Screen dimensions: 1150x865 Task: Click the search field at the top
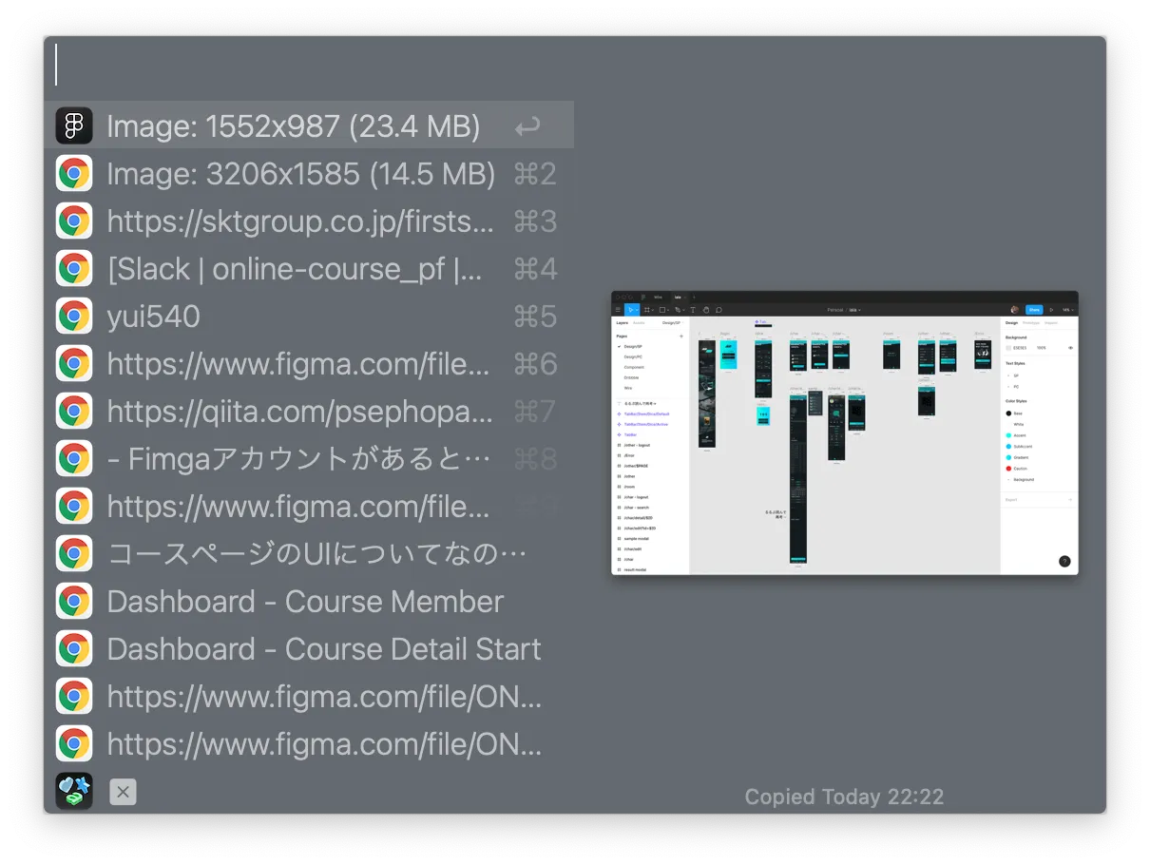coord(570,65)
